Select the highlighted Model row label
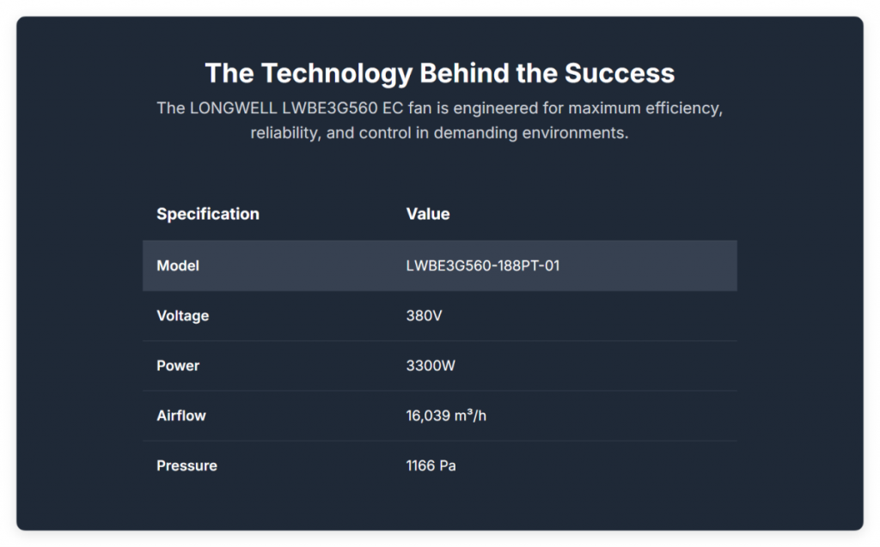This screenshot has width=880, height=547. [177, 266]
